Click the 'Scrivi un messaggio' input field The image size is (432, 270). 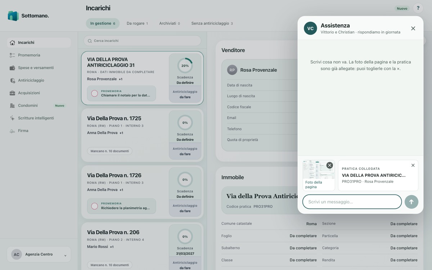click(x=352, y=202)
